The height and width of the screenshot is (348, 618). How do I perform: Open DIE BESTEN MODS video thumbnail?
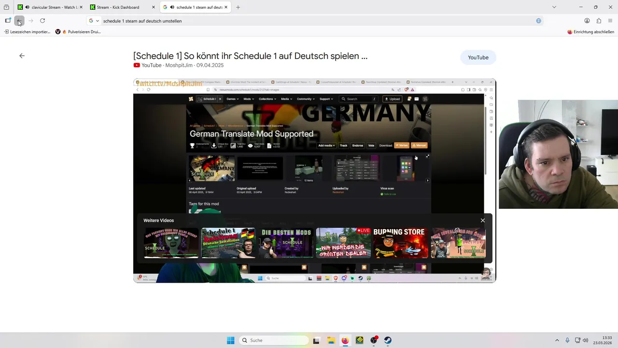pos(286,243)
